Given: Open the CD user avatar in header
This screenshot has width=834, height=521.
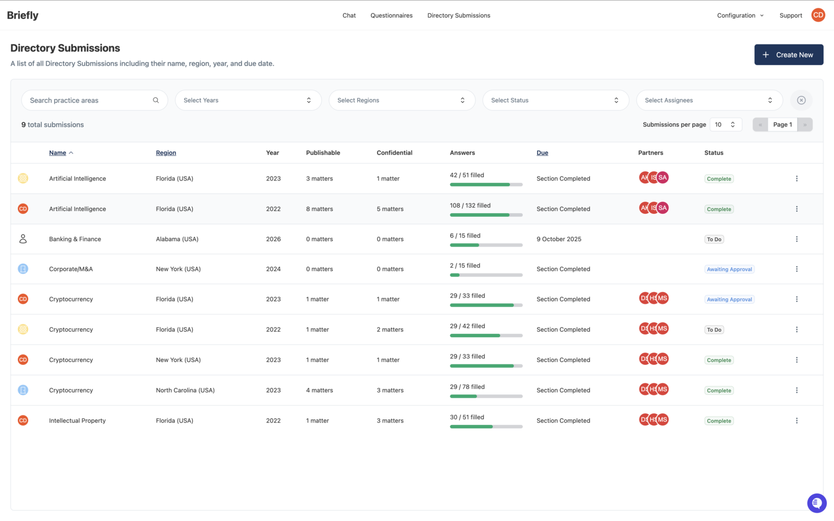Looking at the screenshot, I should click(818, 16).
